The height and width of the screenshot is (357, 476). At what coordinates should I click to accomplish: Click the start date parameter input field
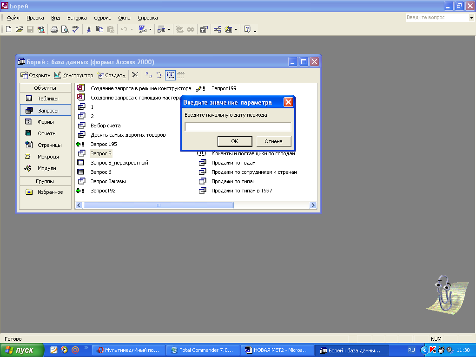[x=238, y=126]
